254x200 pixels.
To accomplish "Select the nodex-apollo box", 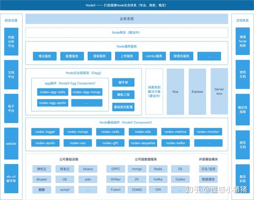I will (45, 143).
